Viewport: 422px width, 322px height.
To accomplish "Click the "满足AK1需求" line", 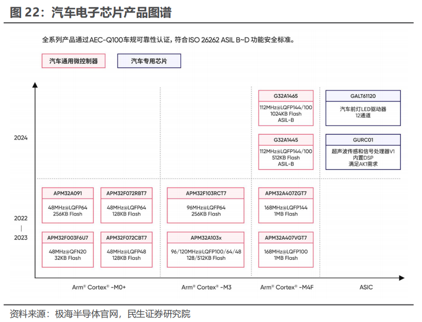I will (363, 164).
